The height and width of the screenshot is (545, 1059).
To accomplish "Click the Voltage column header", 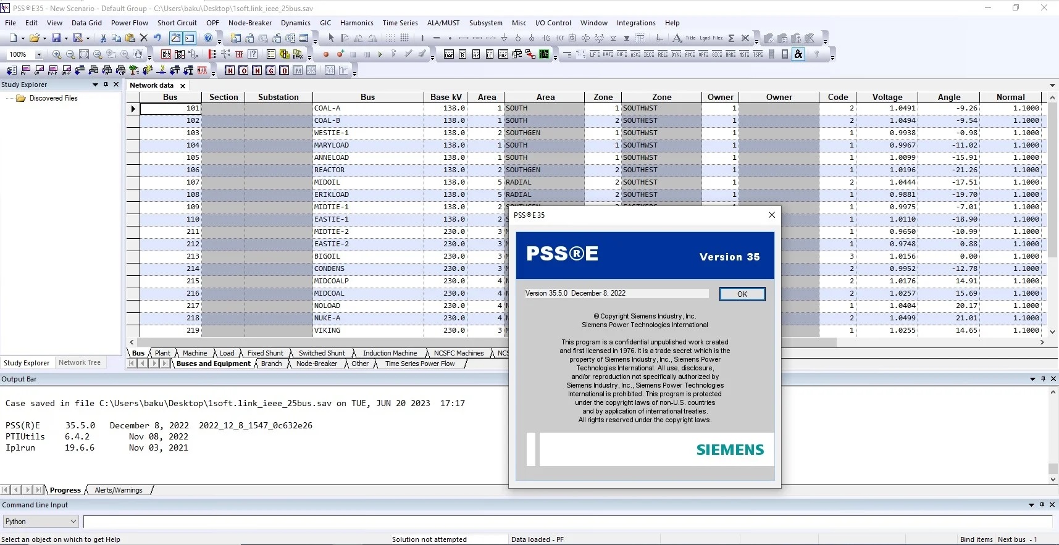I will coord(887,97).
